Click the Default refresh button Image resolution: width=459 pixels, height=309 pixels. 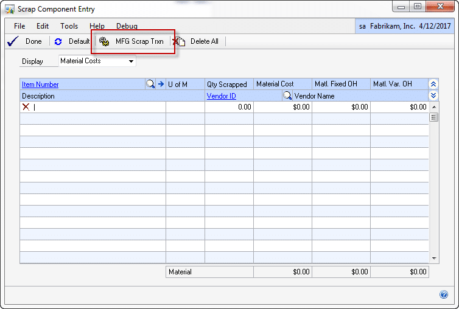pos(72,41)
